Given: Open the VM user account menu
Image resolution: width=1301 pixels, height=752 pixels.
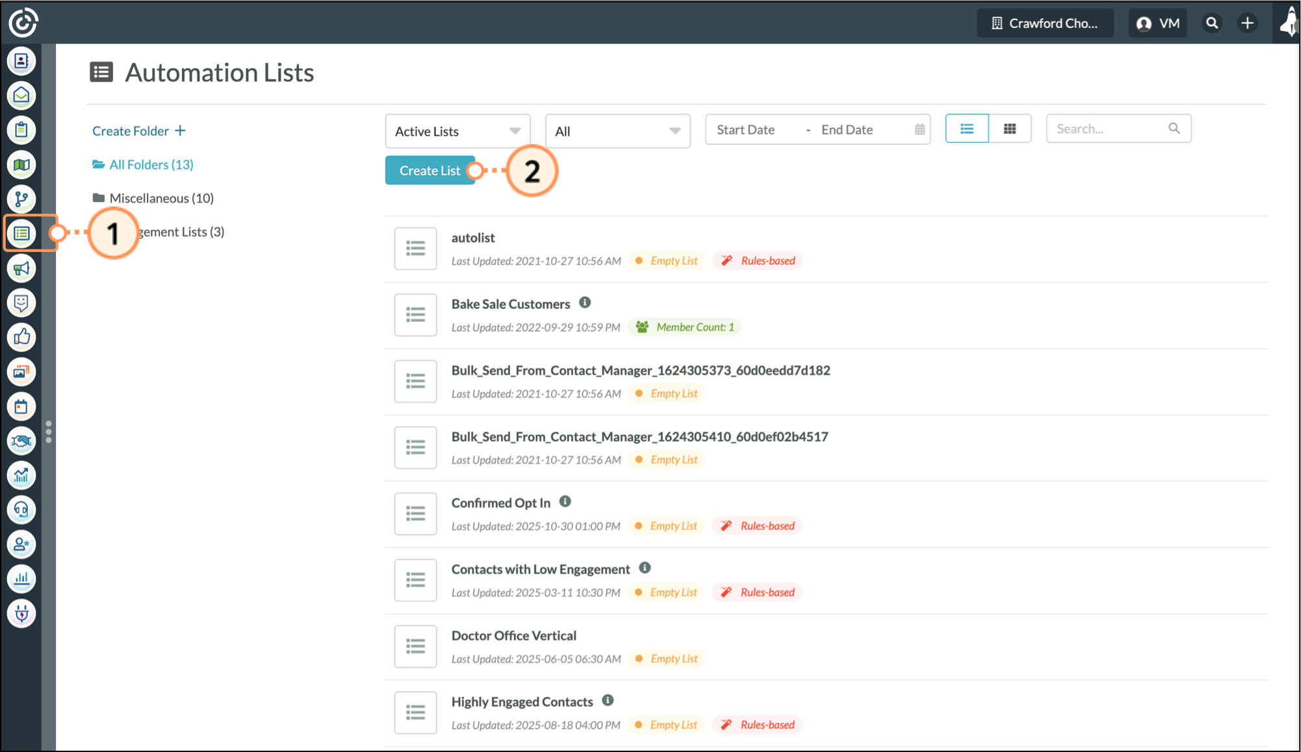Looking at the screenshot, I should [x=1158, y=23].
